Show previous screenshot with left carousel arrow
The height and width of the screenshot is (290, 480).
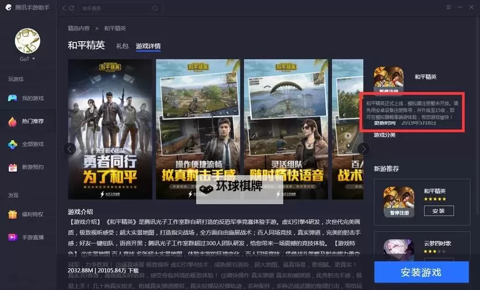tap(70, 149)
